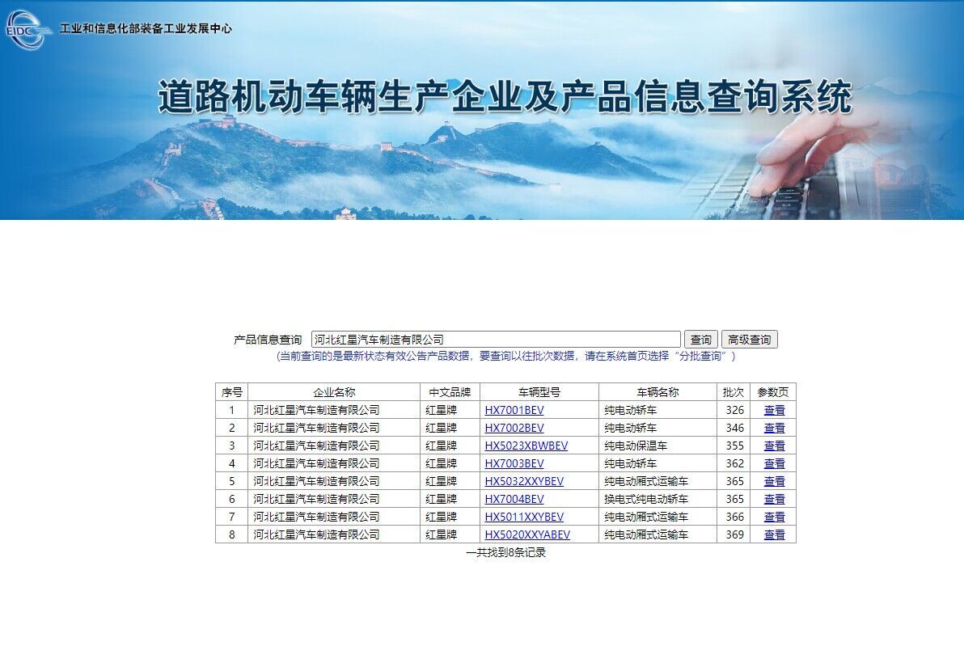Screen dimensions: 964x659
Task: Click 纯电动轿车 cell in HX7003BEV row
Action: (x=657, y=463)
